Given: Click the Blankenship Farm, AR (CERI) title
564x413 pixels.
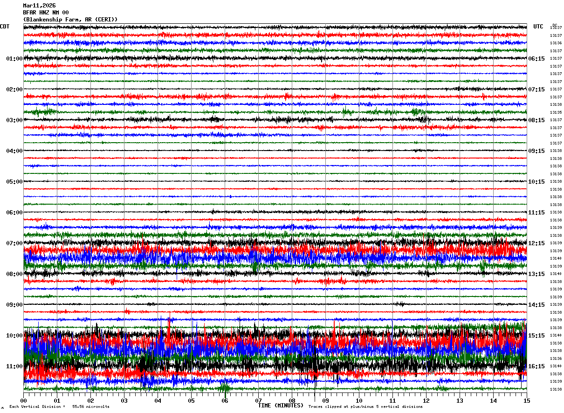Looking at the screenshot, I should pyautogui.click(x=70, y=20).
